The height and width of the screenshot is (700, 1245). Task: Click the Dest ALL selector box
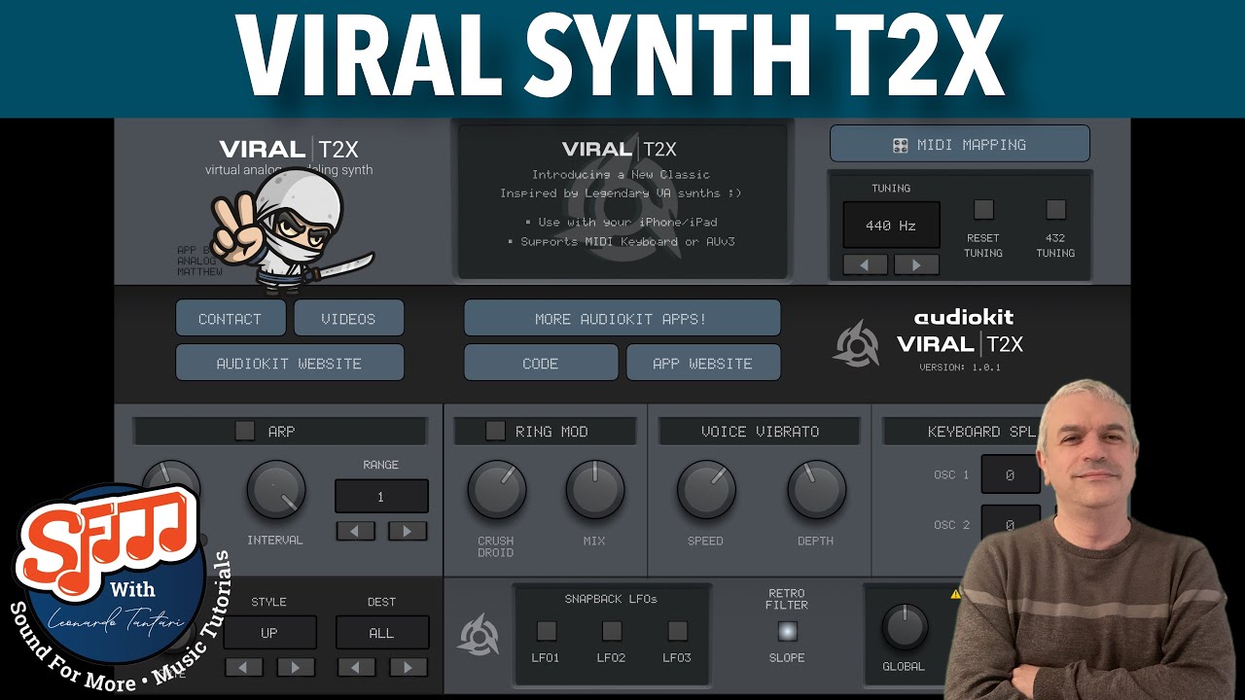[381, 632]
